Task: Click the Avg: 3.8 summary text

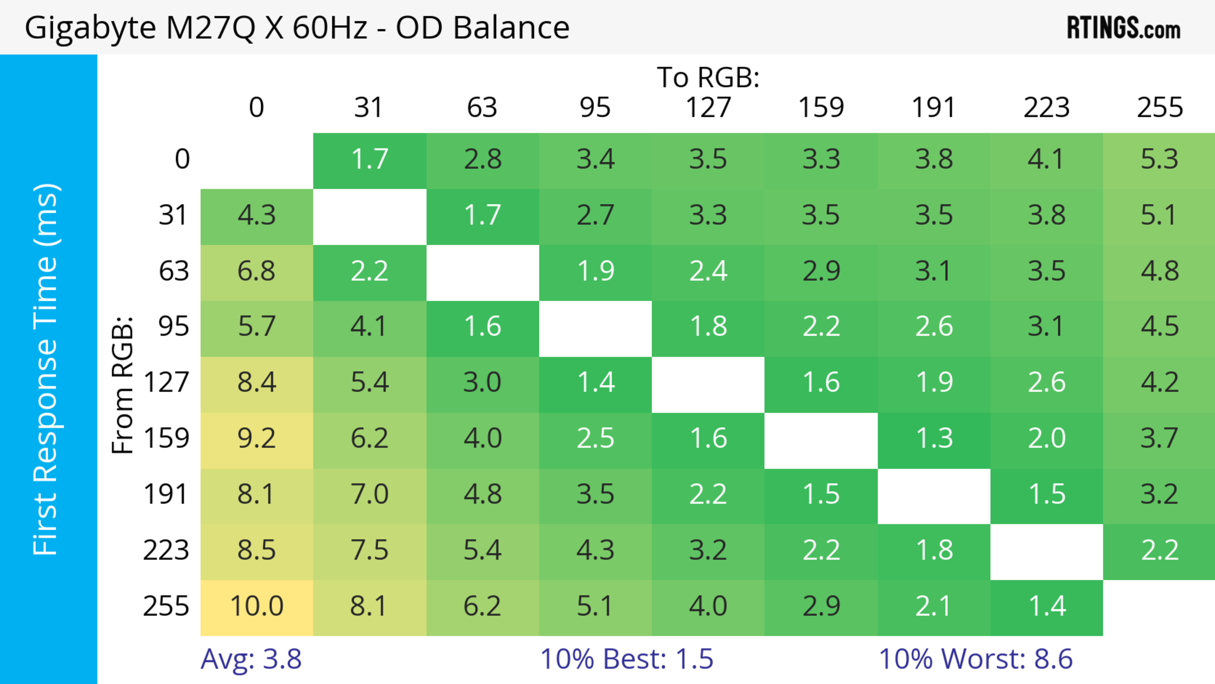Action: tap(251, 659)
